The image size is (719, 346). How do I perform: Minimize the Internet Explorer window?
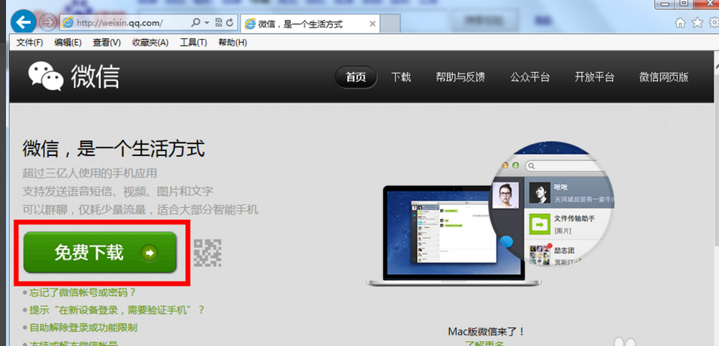pyautogui.click(x=666, y=4)
